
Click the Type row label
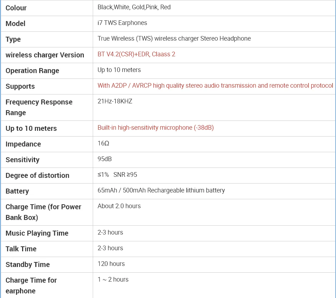pyautogui.click(x=13, y=39)
